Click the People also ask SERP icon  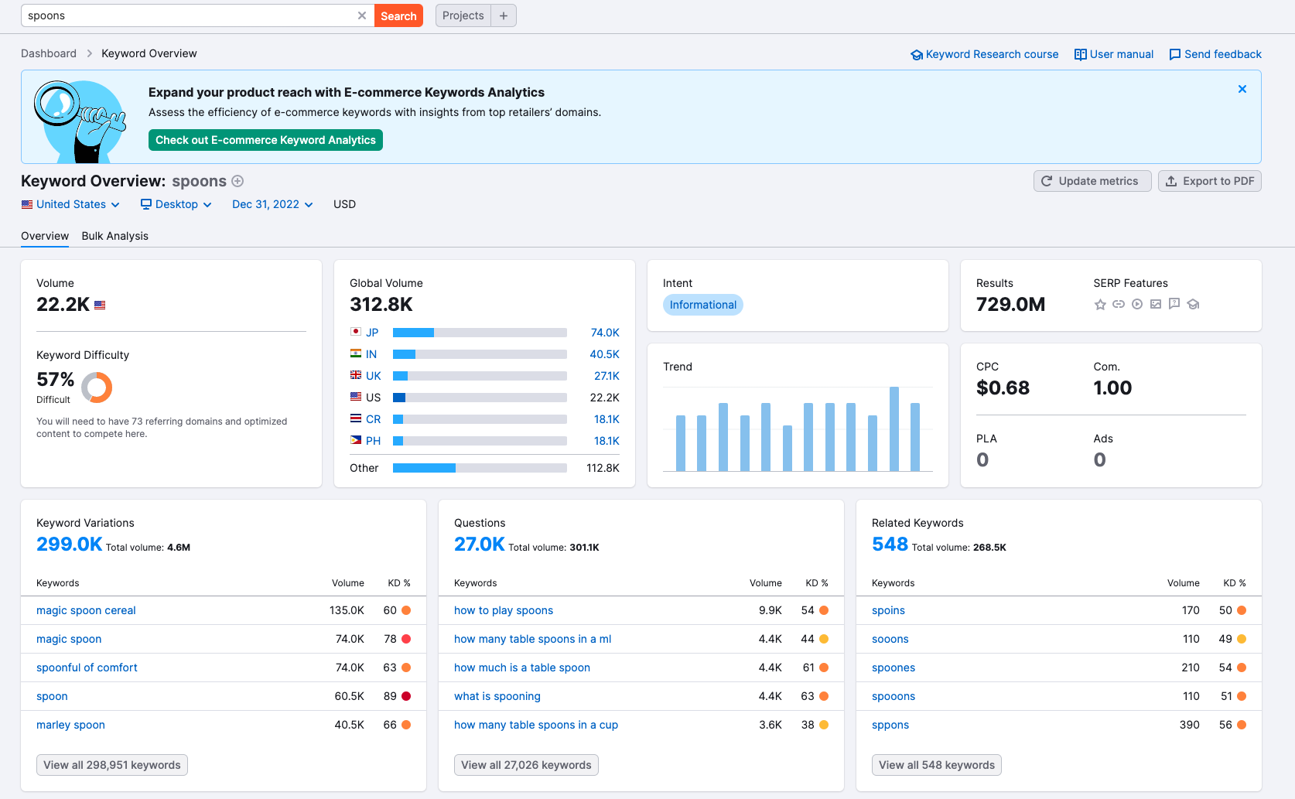pos(1174,304)
